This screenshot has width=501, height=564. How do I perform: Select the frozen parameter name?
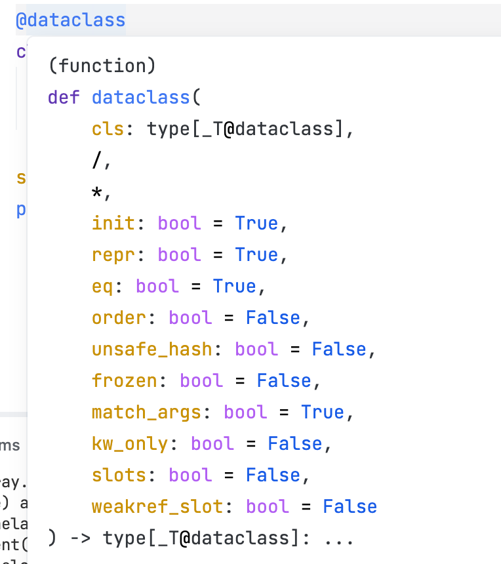pyautogui.click(x=125, y=381)
